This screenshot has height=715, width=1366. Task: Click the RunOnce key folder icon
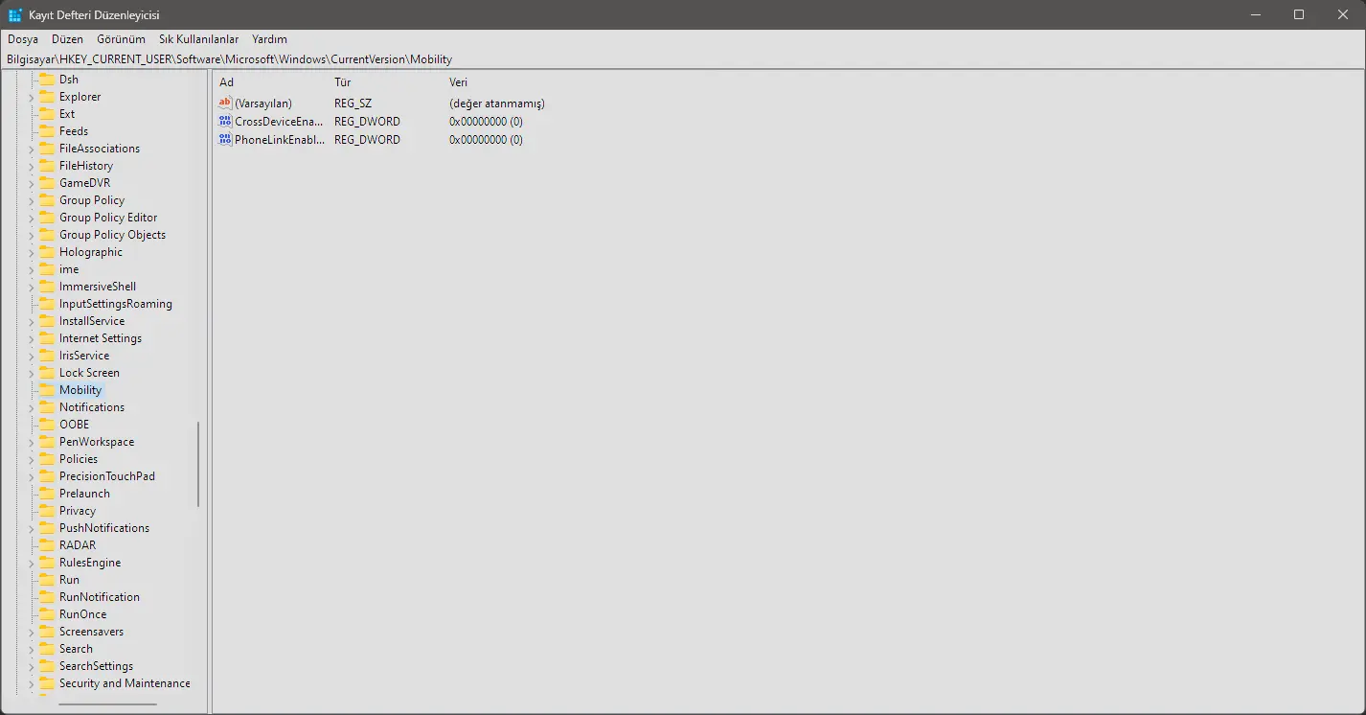point(46,614)
